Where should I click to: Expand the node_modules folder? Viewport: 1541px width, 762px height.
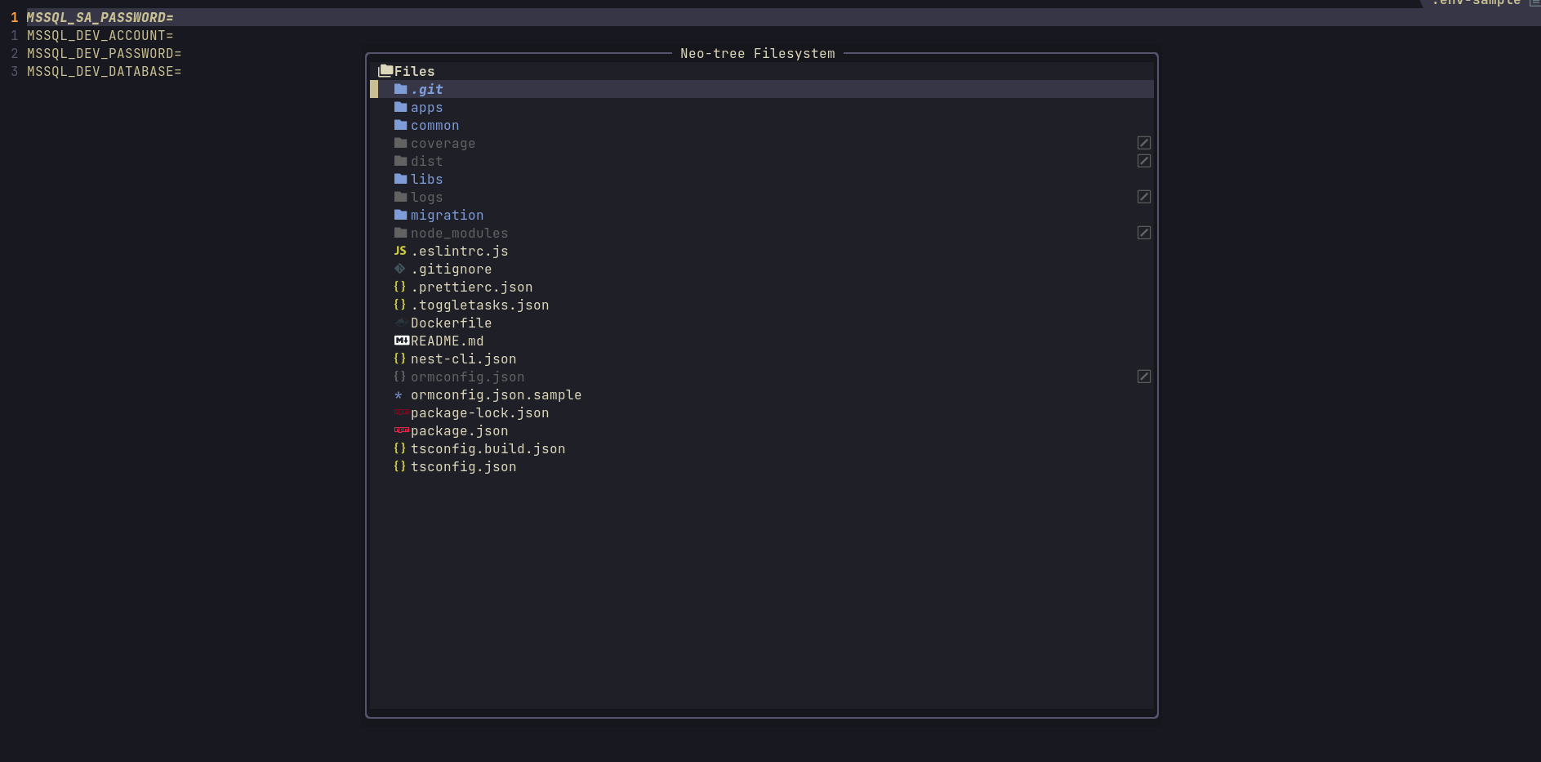point(459,233)
